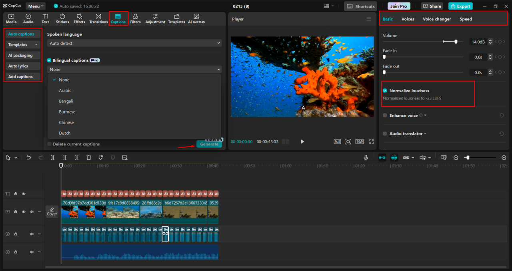Click the reset icon beside Audio translator
Screen dimensions: 512x271
[502, 134]
